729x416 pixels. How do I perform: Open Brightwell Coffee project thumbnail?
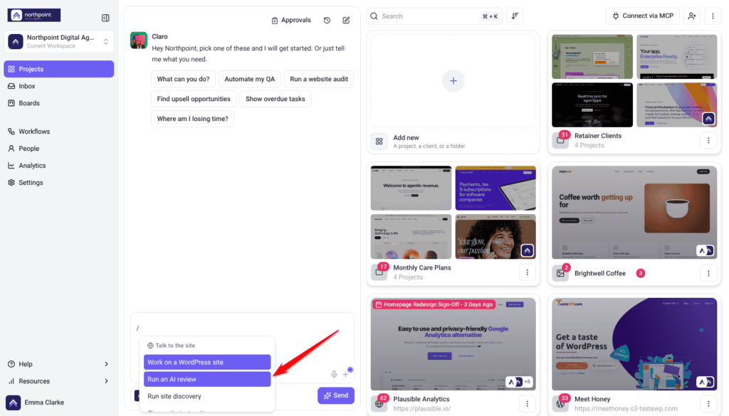coord(634,212)
